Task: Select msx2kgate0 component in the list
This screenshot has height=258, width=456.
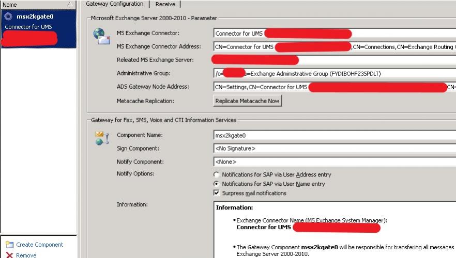Action: click(35, 17)
